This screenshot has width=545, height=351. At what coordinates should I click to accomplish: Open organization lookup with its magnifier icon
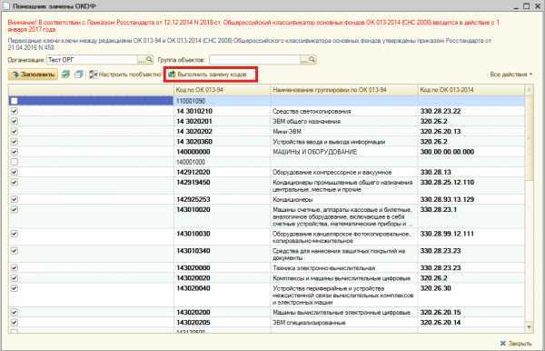pos(149,59)
